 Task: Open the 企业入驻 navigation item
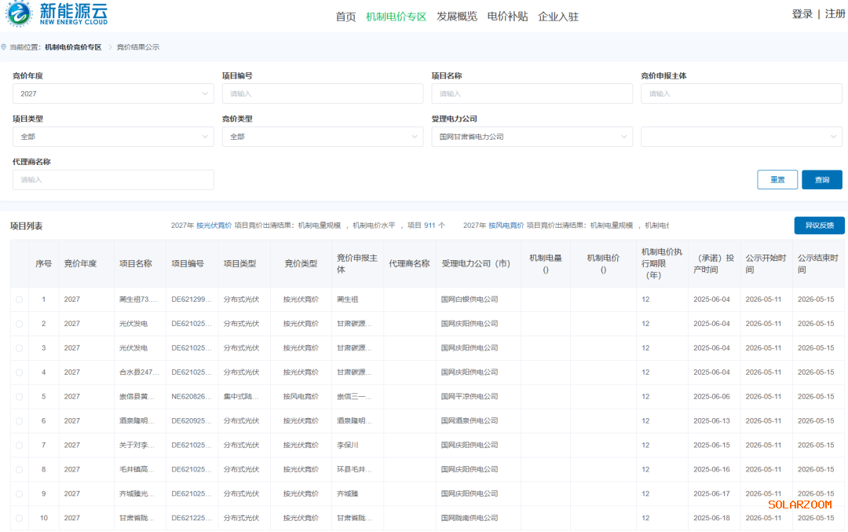pyautogui.click(x=558, y=17)
